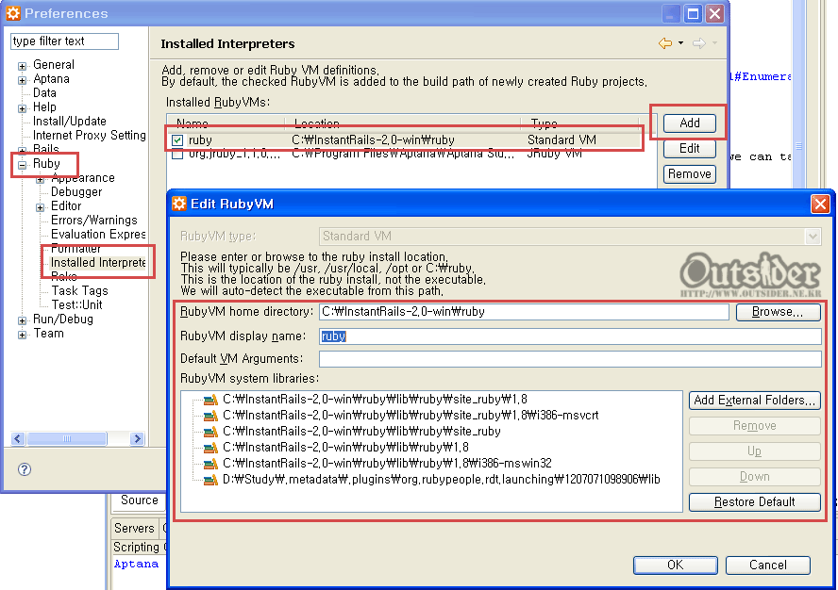Screen dimensions: 838x590
Task: Sort by Location column header
Action: pyautogui.click(x=402, y=123)
